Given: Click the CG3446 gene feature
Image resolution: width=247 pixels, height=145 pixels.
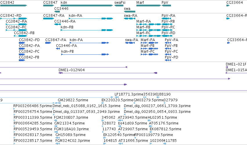Looking at the screenshot, I should 57,12.
